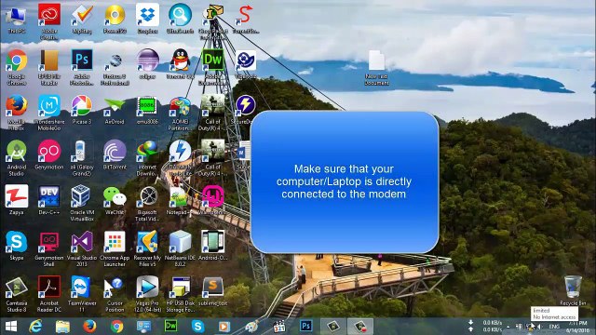The image size is (596, 335).
Task: Switch to Firefox in the taskbar
Action: click(89, 327)
